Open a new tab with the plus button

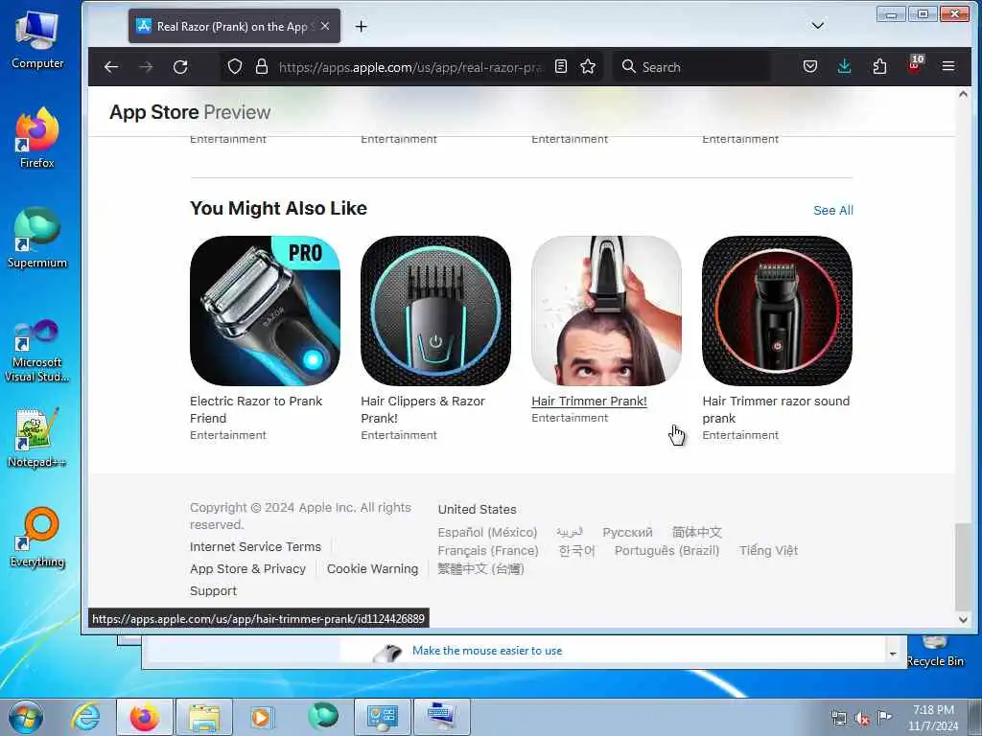tap(361, 26)
